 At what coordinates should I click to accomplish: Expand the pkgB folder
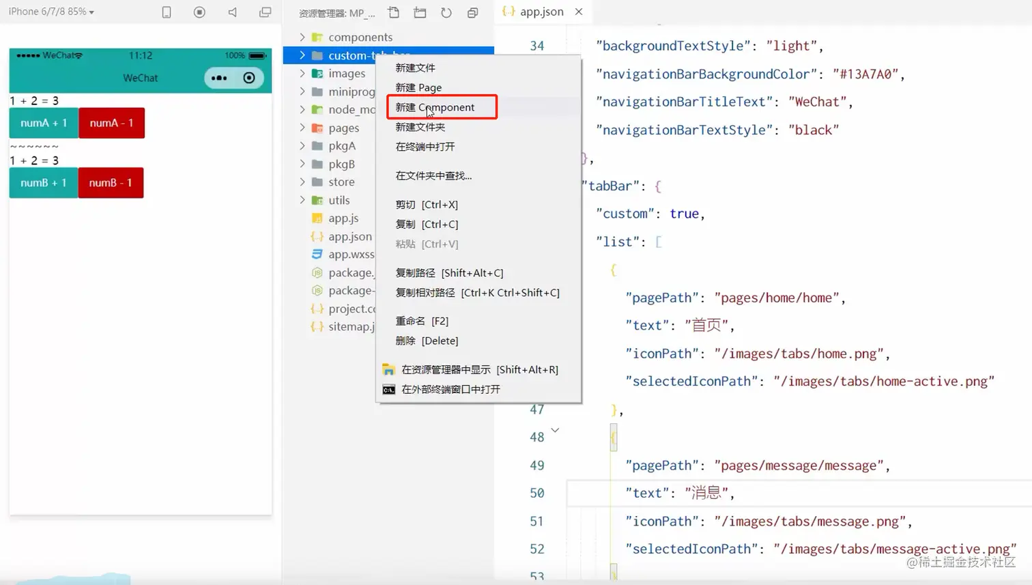(302, 164)
